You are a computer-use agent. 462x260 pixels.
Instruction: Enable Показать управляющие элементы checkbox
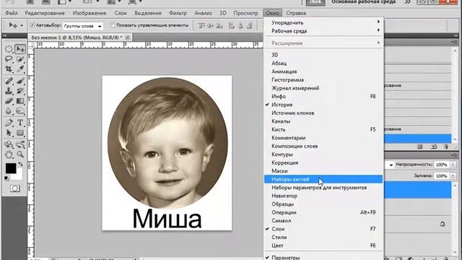tap(113, 25)
